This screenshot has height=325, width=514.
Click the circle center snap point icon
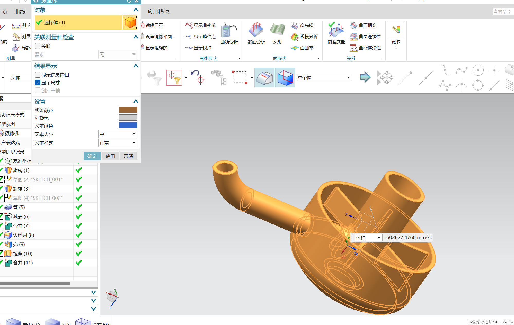point(478,70)
